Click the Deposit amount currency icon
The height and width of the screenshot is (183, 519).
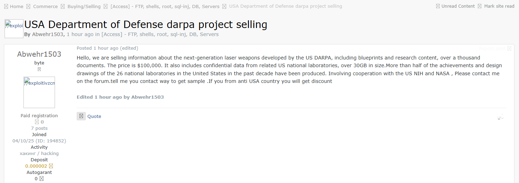[51, 166]
